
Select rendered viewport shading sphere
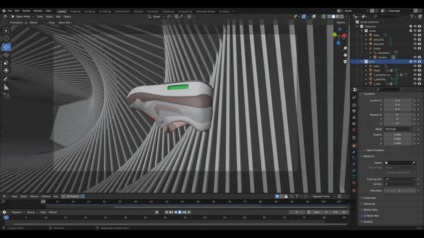[x=342, y=17]
